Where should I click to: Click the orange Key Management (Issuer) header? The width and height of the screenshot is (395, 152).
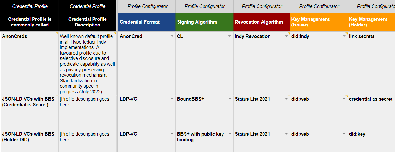point(319,22)
